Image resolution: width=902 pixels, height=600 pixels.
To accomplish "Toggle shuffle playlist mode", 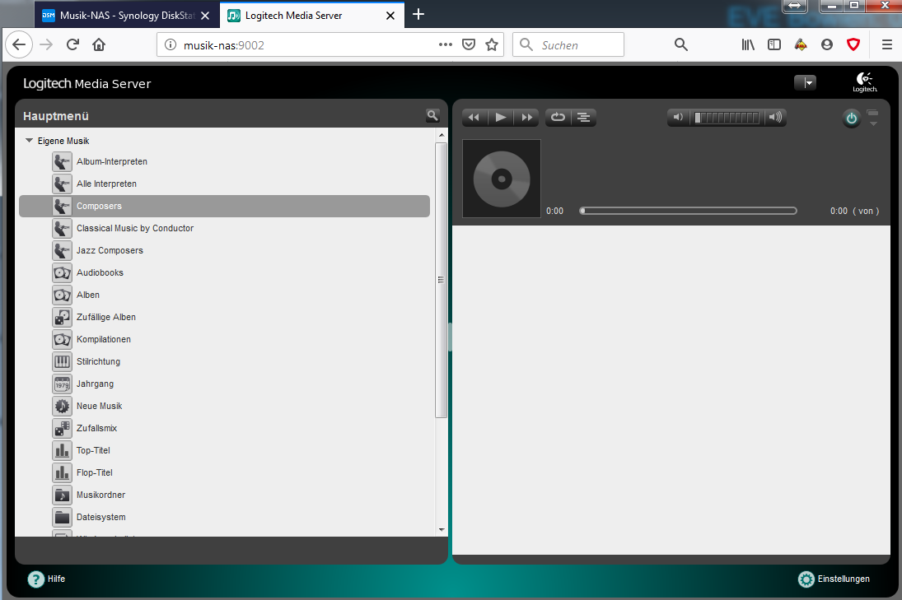I will point(583,117).
